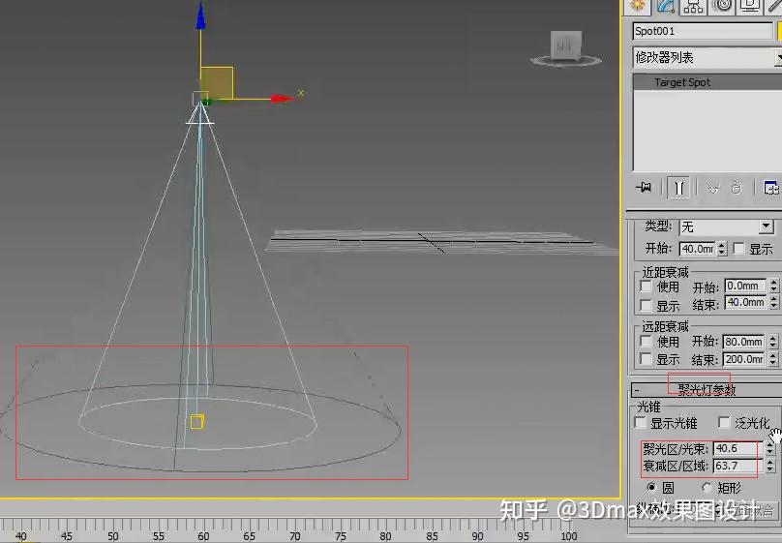Enable the 显示光锥 checkbox
Screen dimensions: 782x543
click(x=641, y=423)
